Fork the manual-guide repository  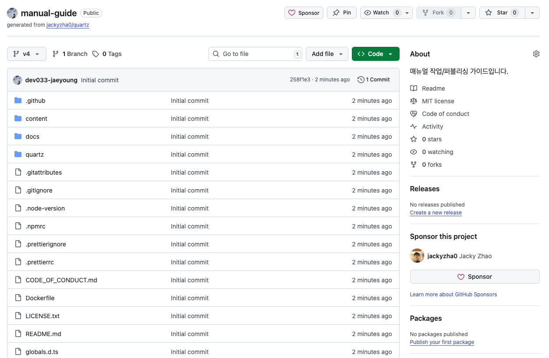pos(439,13)
